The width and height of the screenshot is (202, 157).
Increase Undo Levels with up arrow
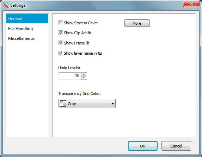84,74
